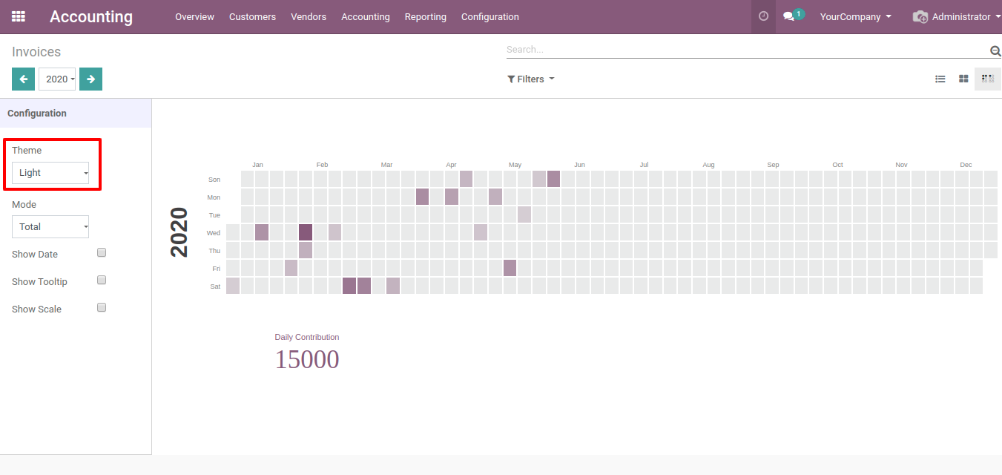The image size is (1002, 475).
Task: Open the 2020 year selector dropdown
Action: click(x=56, y=79)
